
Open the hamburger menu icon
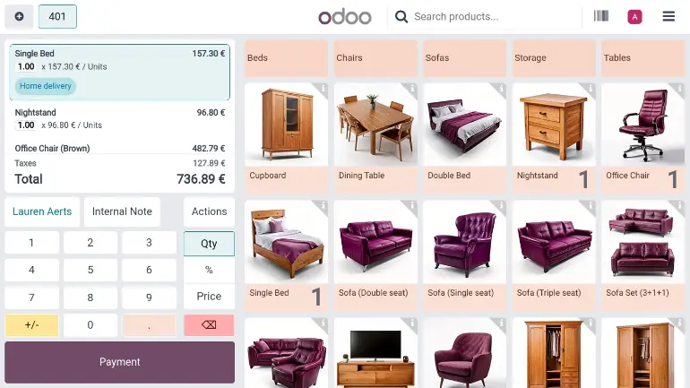click(668, 16)
